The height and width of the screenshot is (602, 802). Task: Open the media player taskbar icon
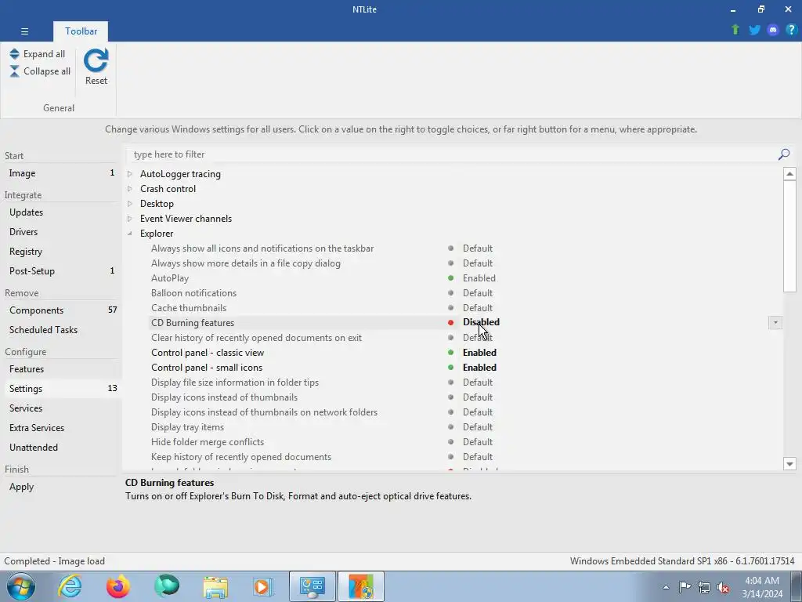tap(263, 586)
